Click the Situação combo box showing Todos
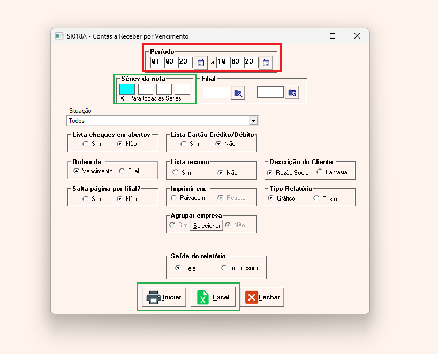Screen dimensions: 438x354 click(162, 121)
